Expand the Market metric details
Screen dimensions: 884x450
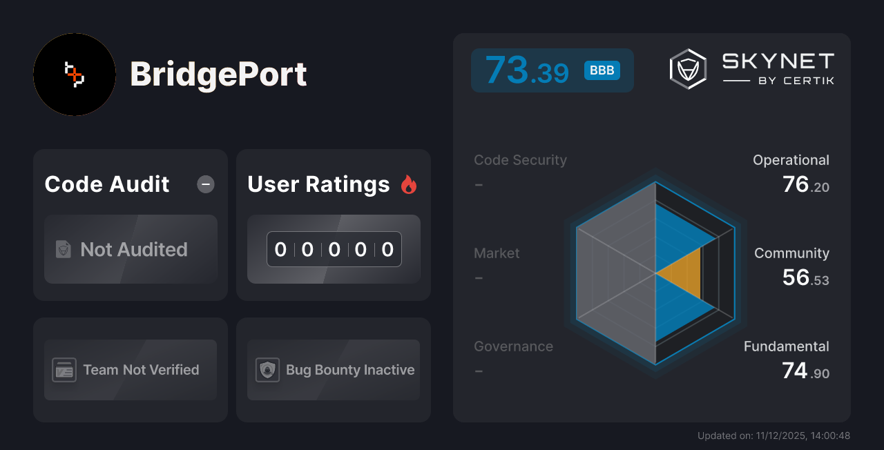pyautogui.click(x=497, y=264)
